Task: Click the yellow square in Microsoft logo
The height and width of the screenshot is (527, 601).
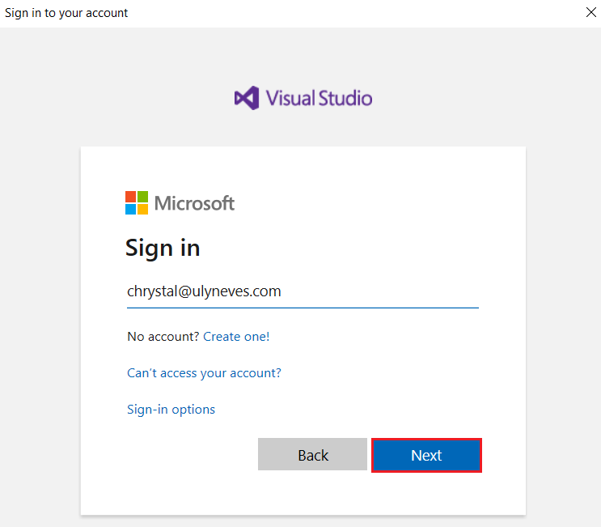Action: (142, 209)
